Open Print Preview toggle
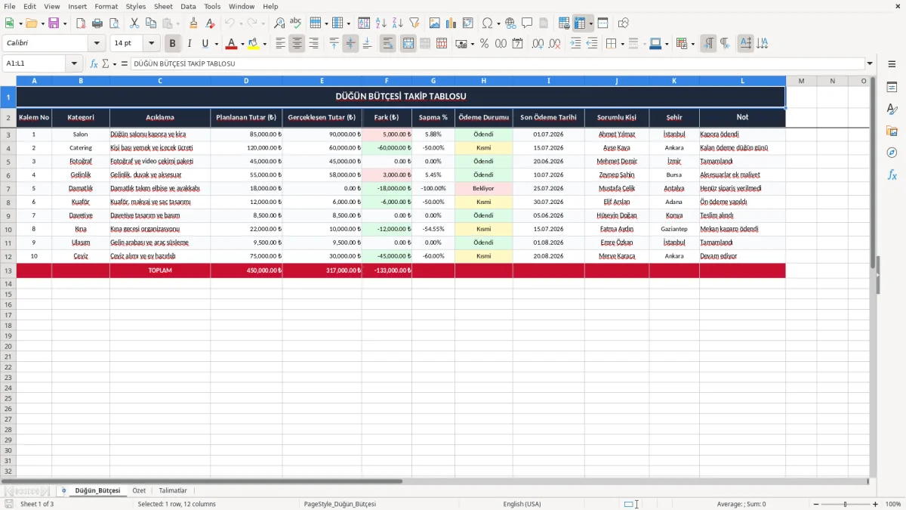Image resolution: width=906 pixels, height=510 pixels. point(114,23)
